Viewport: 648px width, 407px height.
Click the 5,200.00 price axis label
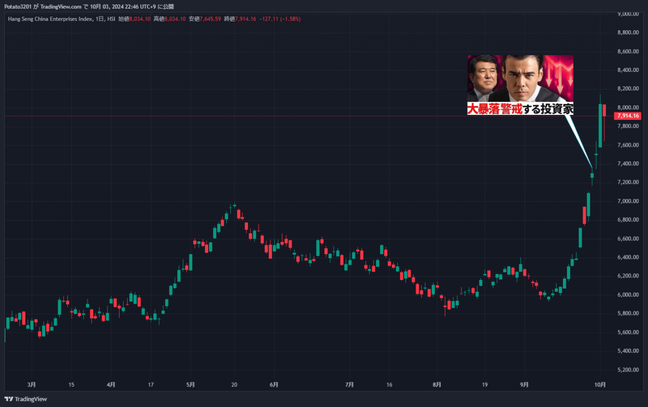click(627, 370)
